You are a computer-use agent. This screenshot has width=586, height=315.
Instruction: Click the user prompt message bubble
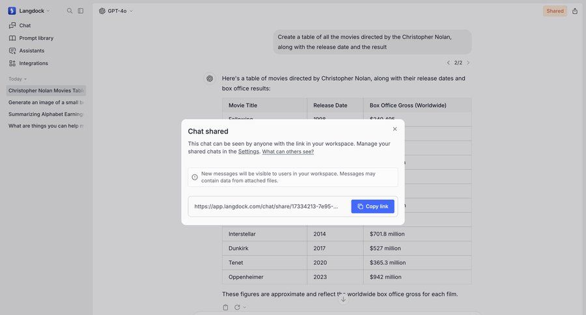372,42
